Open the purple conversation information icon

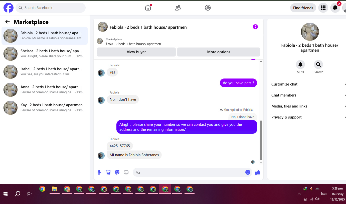click(255, 27)
